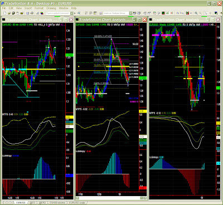The image size is (223, 205).
Task: Expand the Analysis Group dropdown arrow
Action: [130, 13]
